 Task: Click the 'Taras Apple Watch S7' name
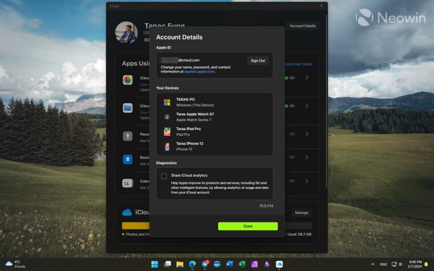(195, 114)
